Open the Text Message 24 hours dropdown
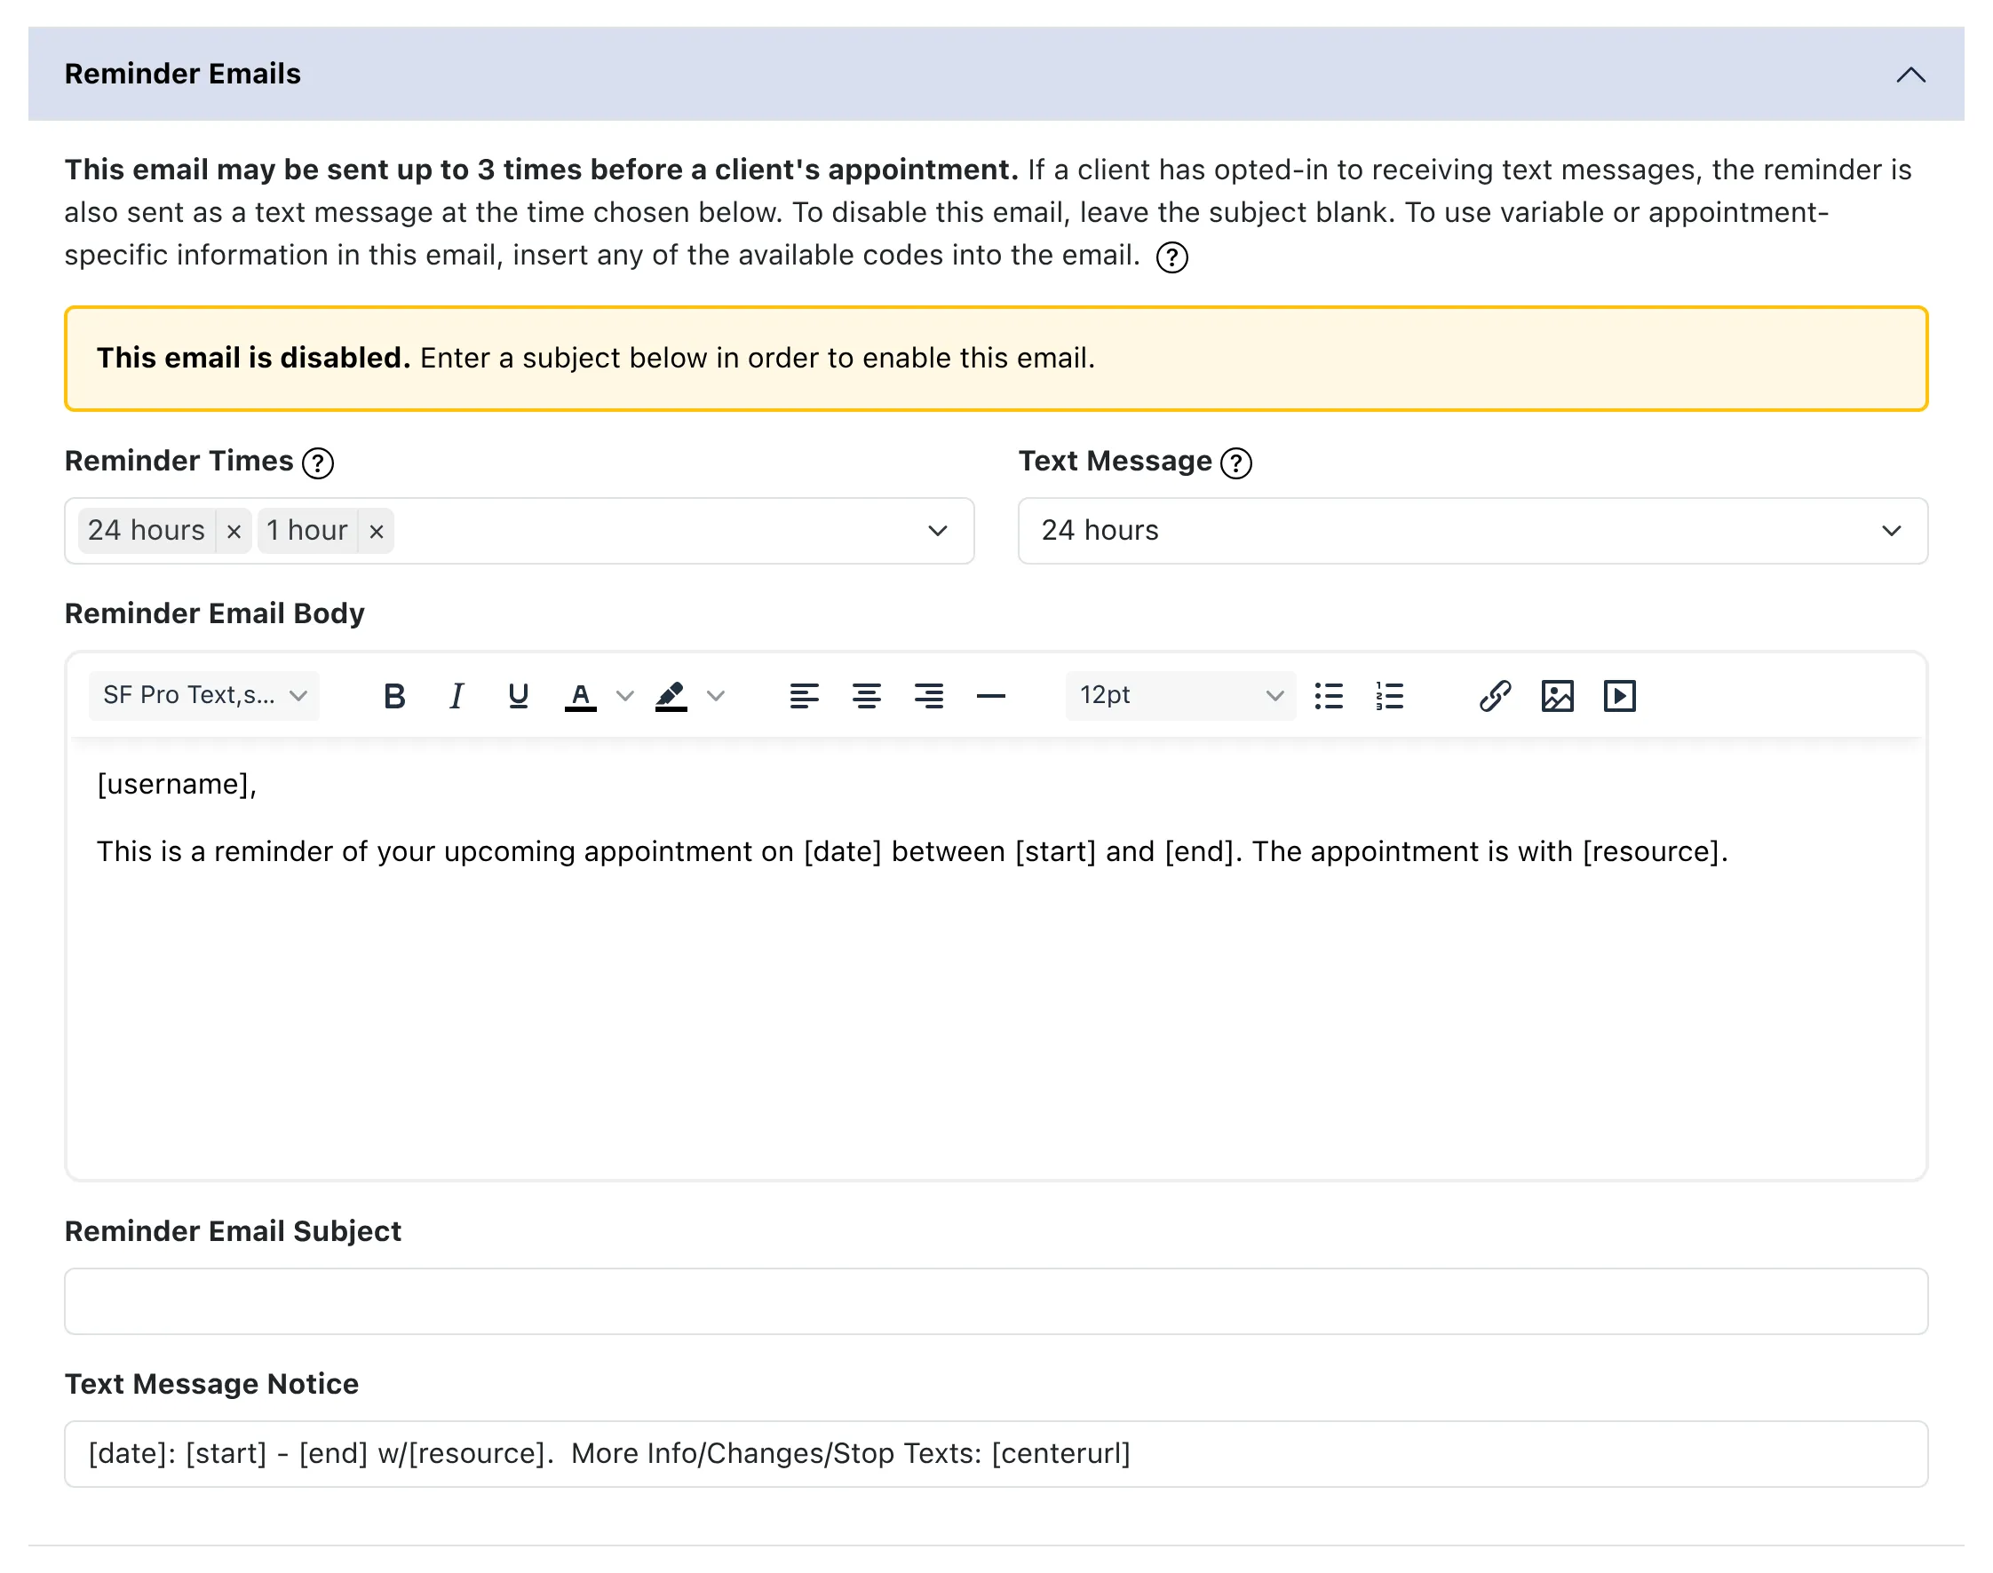1993x1573 pixels. 1473,532
